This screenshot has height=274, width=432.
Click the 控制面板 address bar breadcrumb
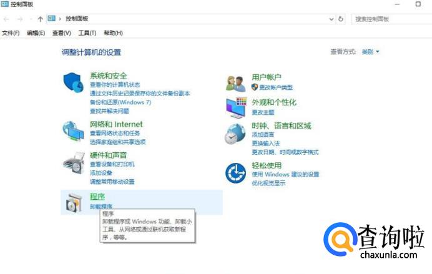pos(77,19)
